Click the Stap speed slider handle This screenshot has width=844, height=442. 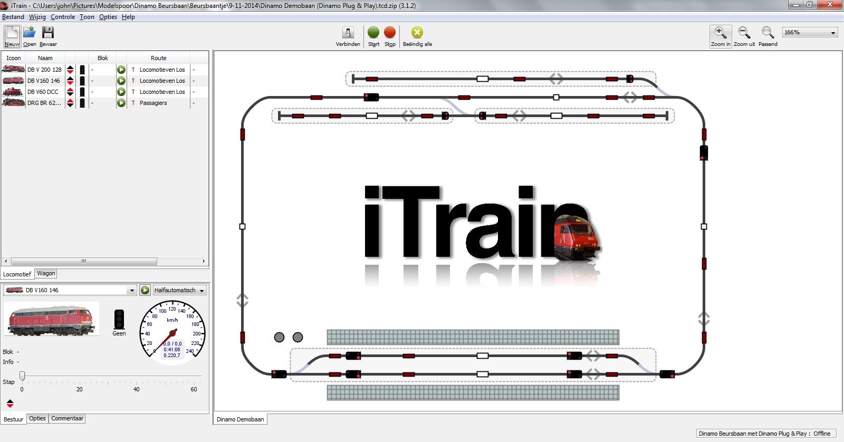coord(22,376)
